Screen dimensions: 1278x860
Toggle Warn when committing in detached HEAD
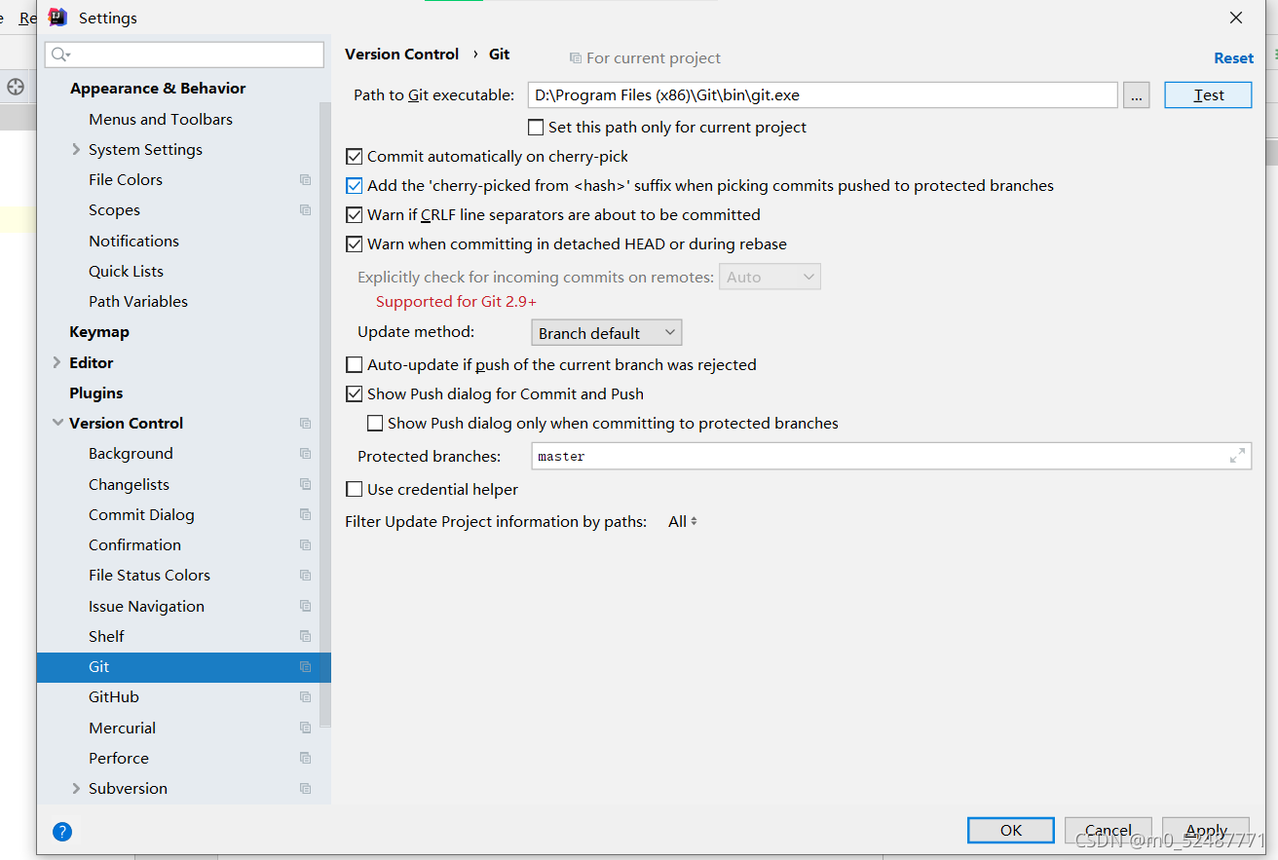tap(355, 243)
